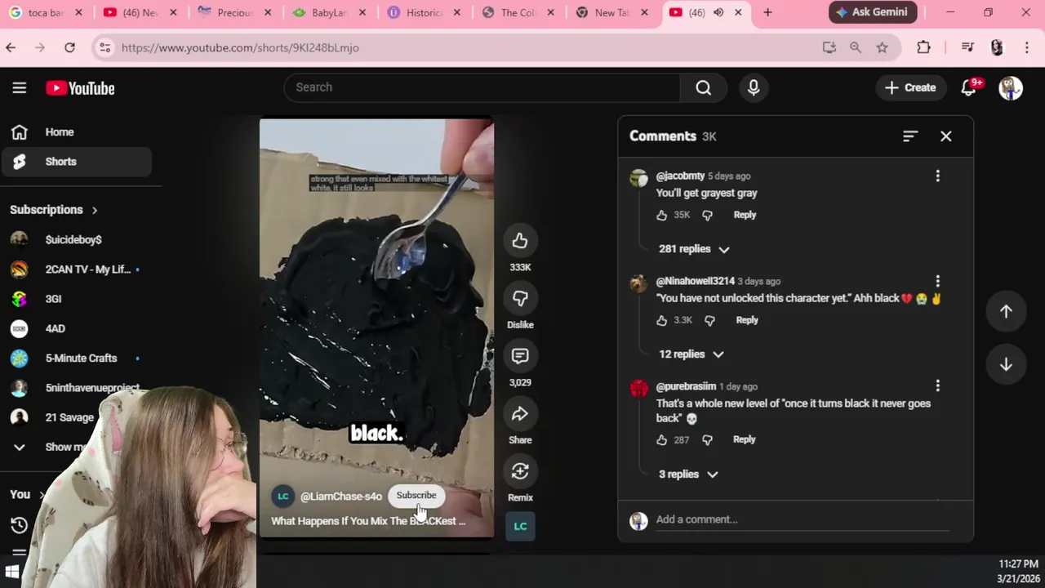Go to next short with down arrow
The height and width of the screenshot is (588, 1045).
[1006, 364]
